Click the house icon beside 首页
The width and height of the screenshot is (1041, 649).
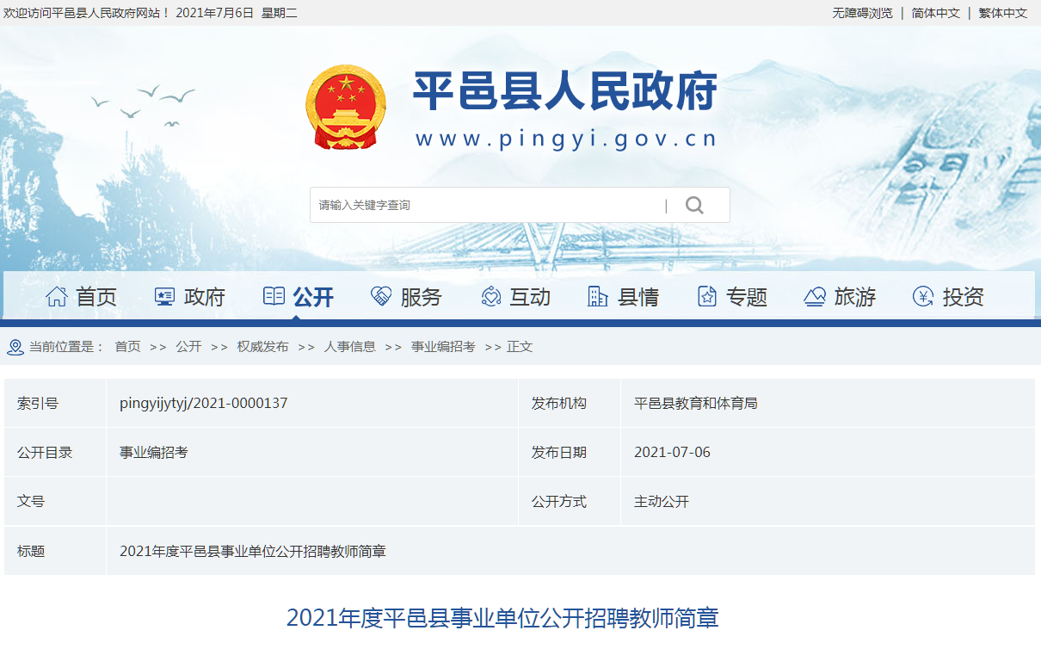click(57, 297)
